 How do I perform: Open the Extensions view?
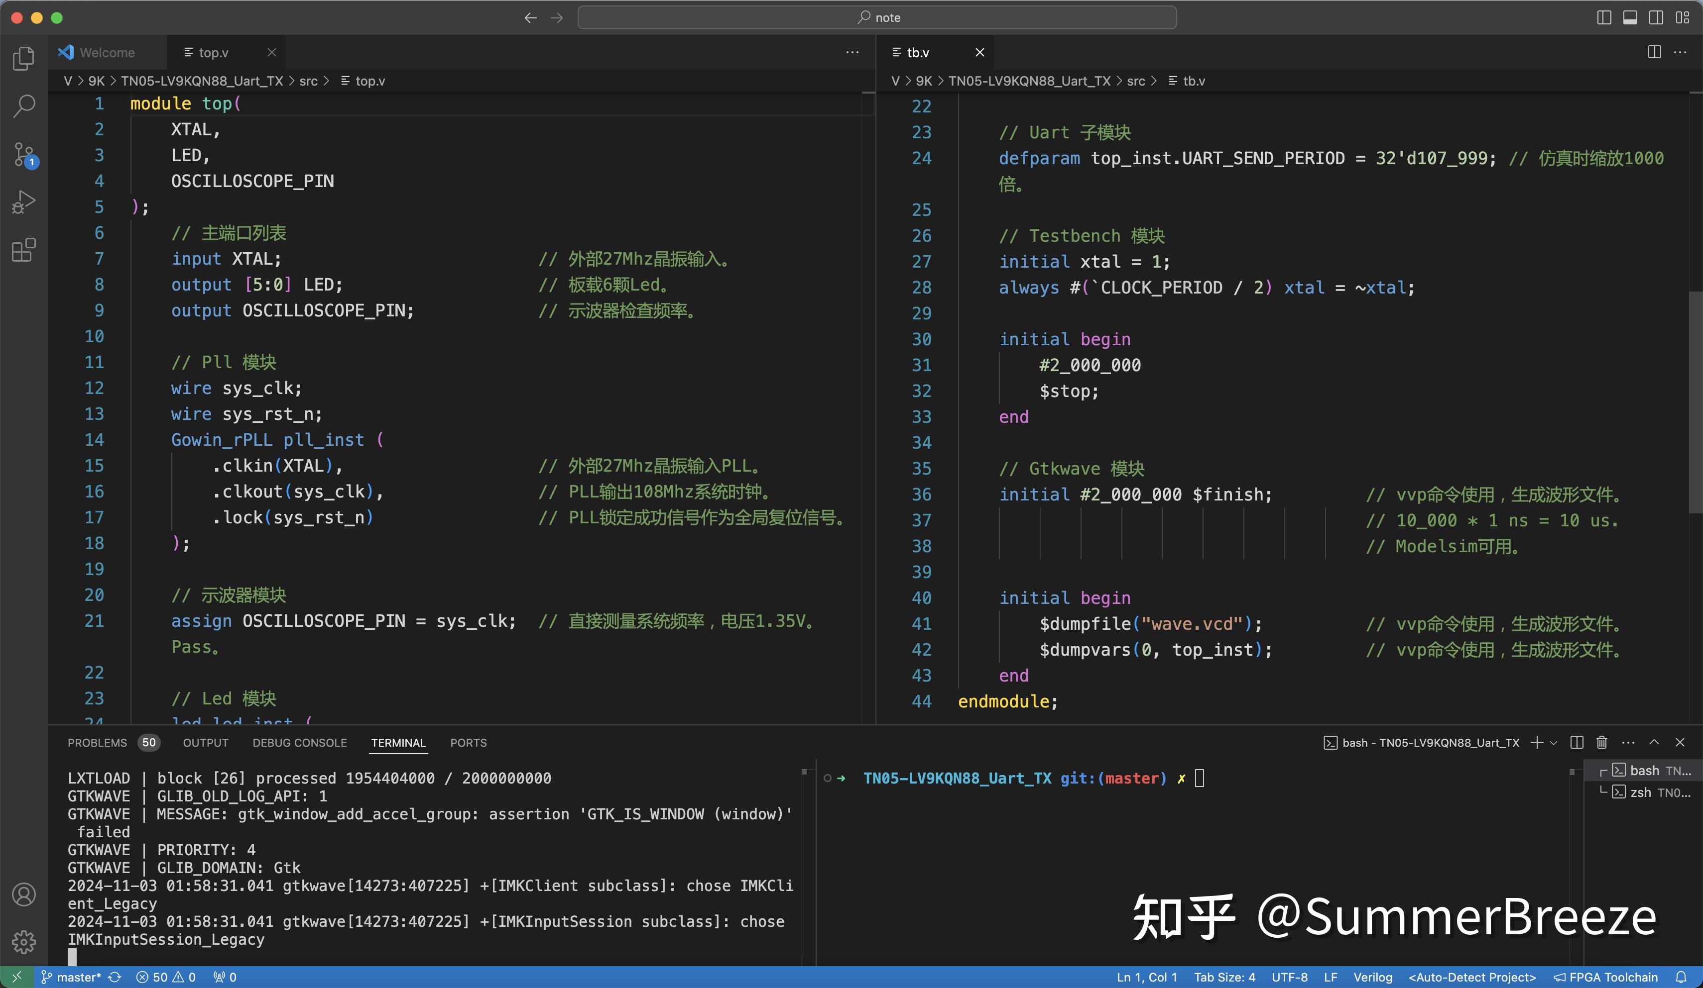point(24,250)
